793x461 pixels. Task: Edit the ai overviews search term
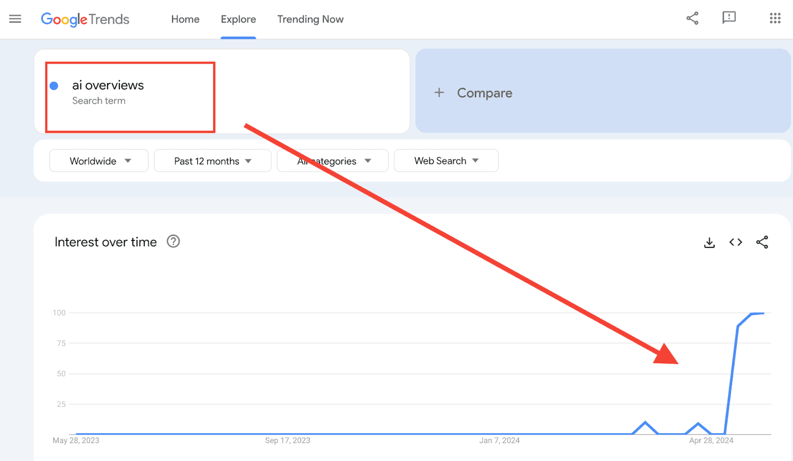click(222, 91)
